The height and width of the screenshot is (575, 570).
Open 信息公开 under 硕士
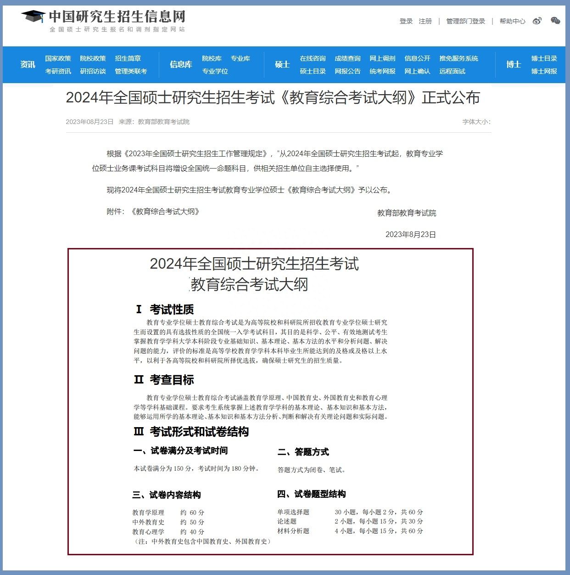pyautogui.click(x=418, y=58)
